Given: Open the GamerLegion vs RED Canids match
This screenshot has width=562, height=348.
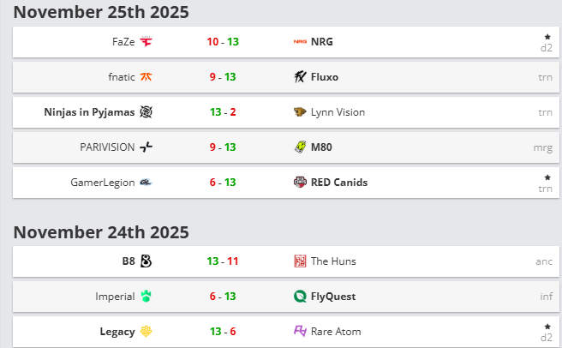Looking at the screenshot, I should click(x=286, y=183).
